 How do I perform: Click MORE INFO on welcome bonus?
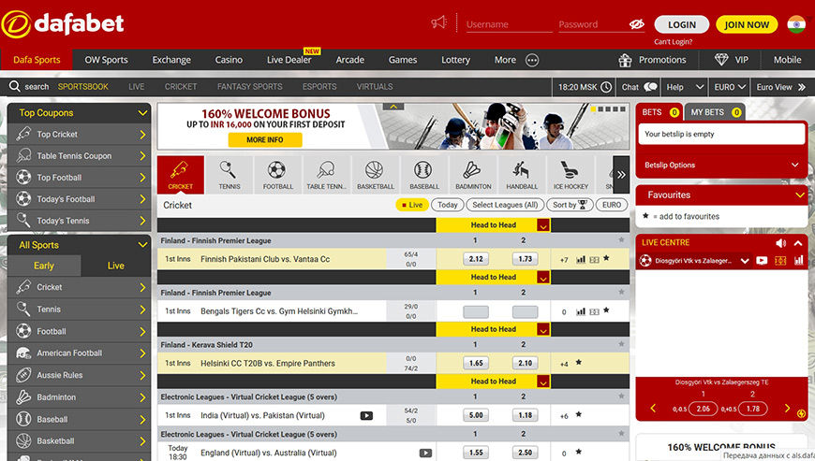click(x=264, y=140)
